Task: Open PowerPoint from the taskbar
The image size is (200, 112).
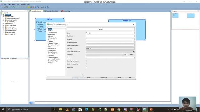Action: pos(151,109)
